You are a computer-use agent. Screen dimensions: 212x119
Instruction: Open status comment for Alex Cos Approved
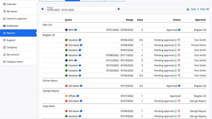pyautogui.click(x=179, y=30)
